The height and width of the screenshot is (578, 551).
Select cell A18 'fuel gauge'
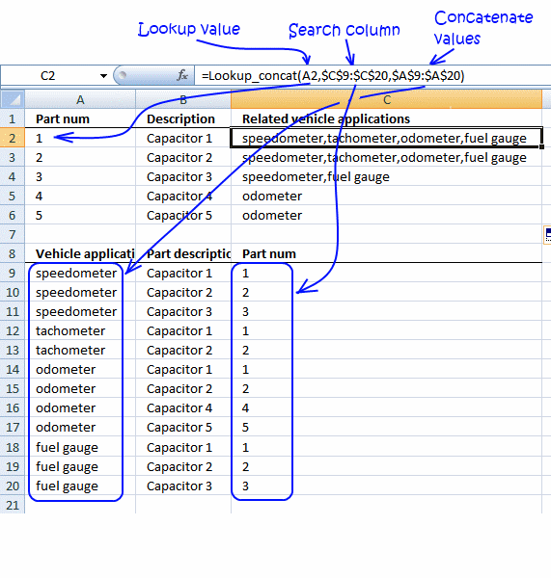click(80, 447)
